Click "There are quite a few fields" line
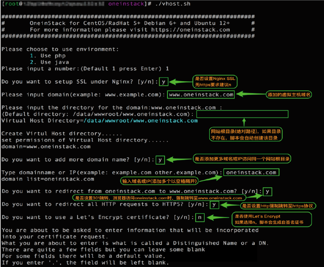The width and height of the screenshot is (324, 267). coord(103,250)
